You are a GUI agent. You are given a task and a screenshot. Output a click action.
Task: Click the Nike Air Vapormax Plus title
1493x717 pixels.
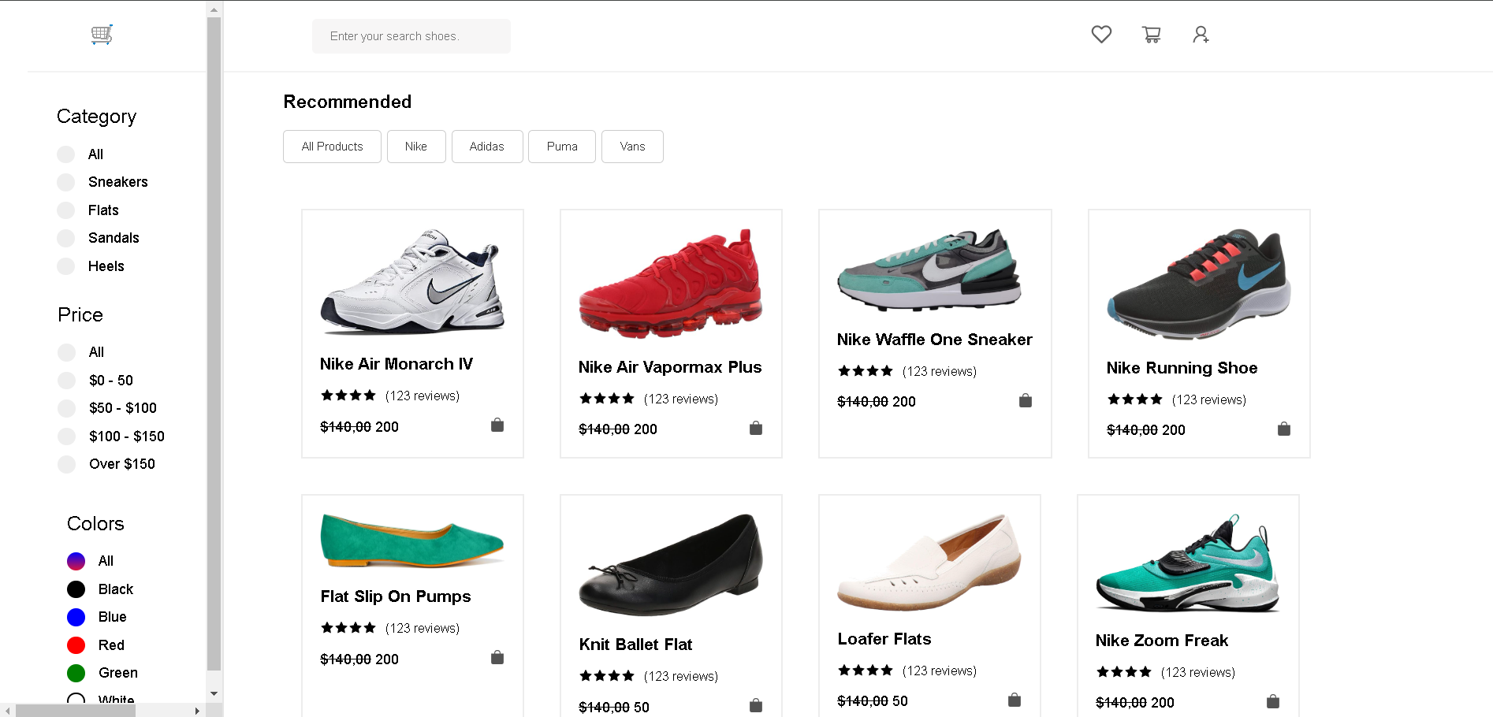670,367
